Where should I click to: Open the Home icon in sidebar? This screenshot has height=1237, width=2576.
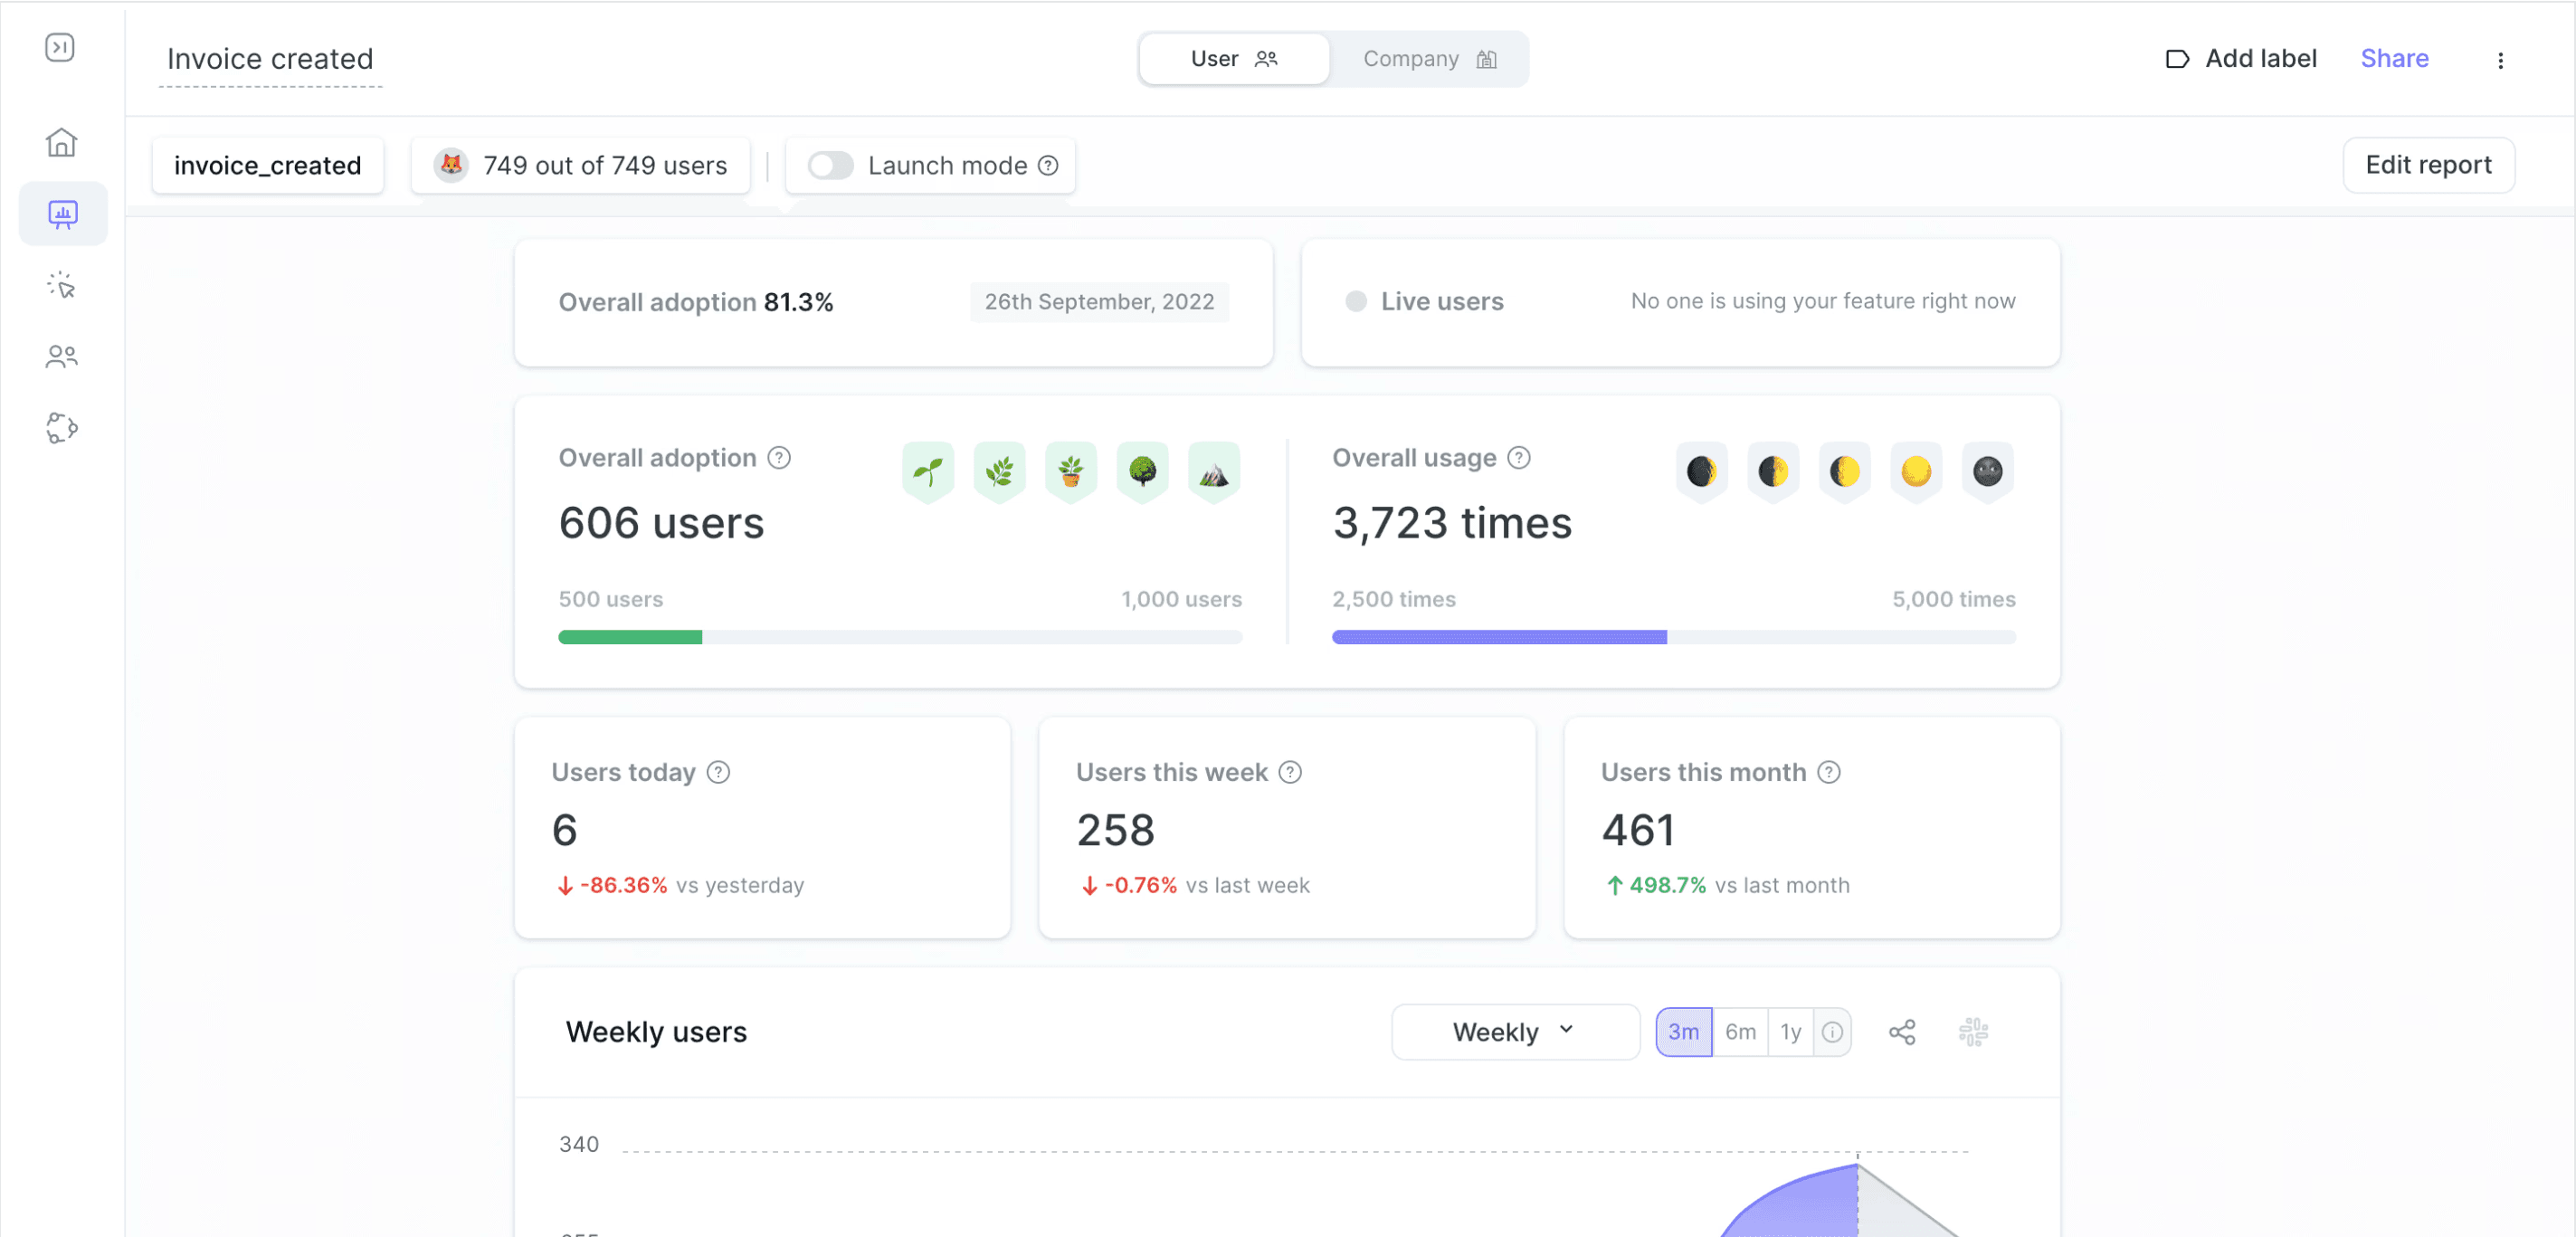[x=62, y=142]
